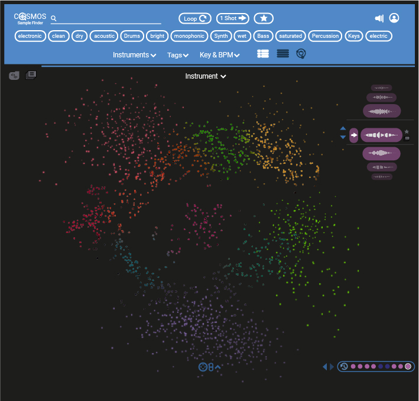Screen dimensions: 419x401
Task: Go to next sample with down arrow
Action: coord(343,137)
